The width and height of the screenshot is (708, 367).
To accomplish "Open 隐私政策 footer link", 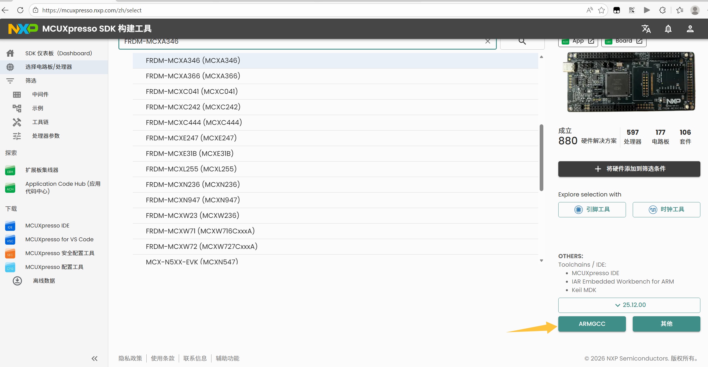I will coord(130,359).
